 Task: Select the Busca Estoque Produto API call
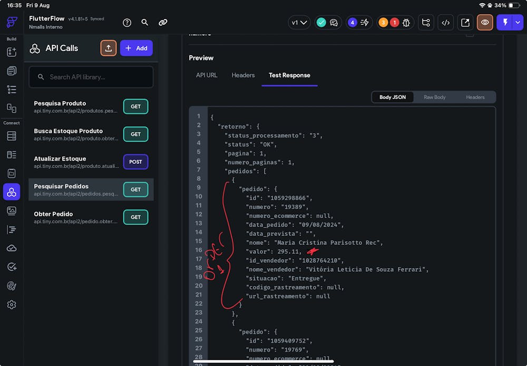click(91, 134)
